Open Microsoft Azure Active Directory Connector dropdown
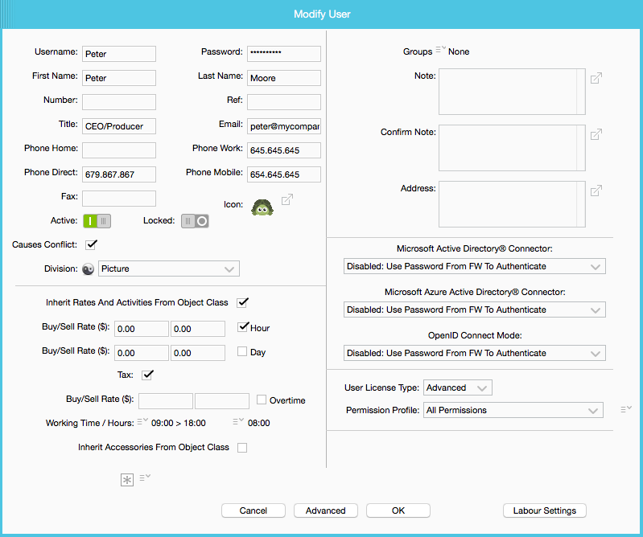 (x=475, y=309)
